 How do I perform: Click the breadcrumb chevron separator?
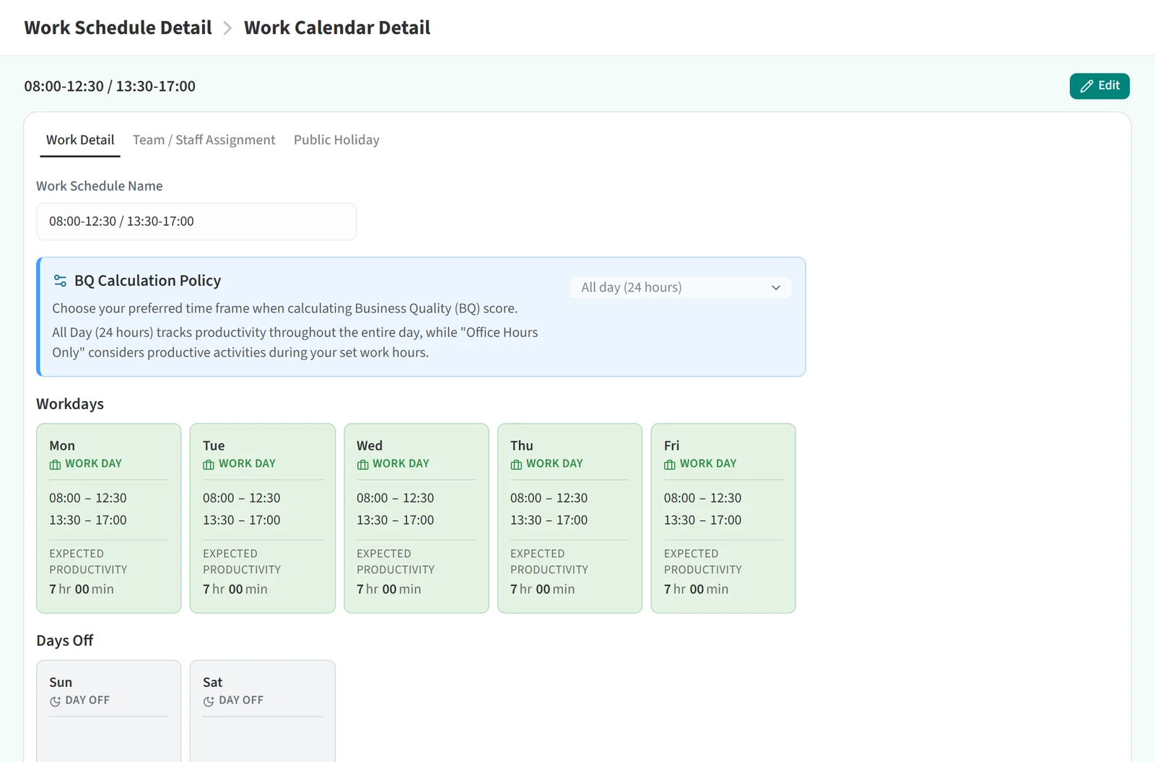[x=227, y=28]
